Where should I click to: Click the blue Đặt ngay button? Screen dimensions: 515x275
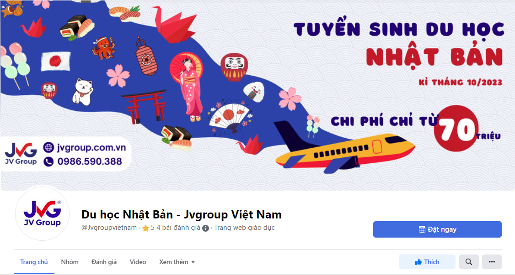pos(437,229)
